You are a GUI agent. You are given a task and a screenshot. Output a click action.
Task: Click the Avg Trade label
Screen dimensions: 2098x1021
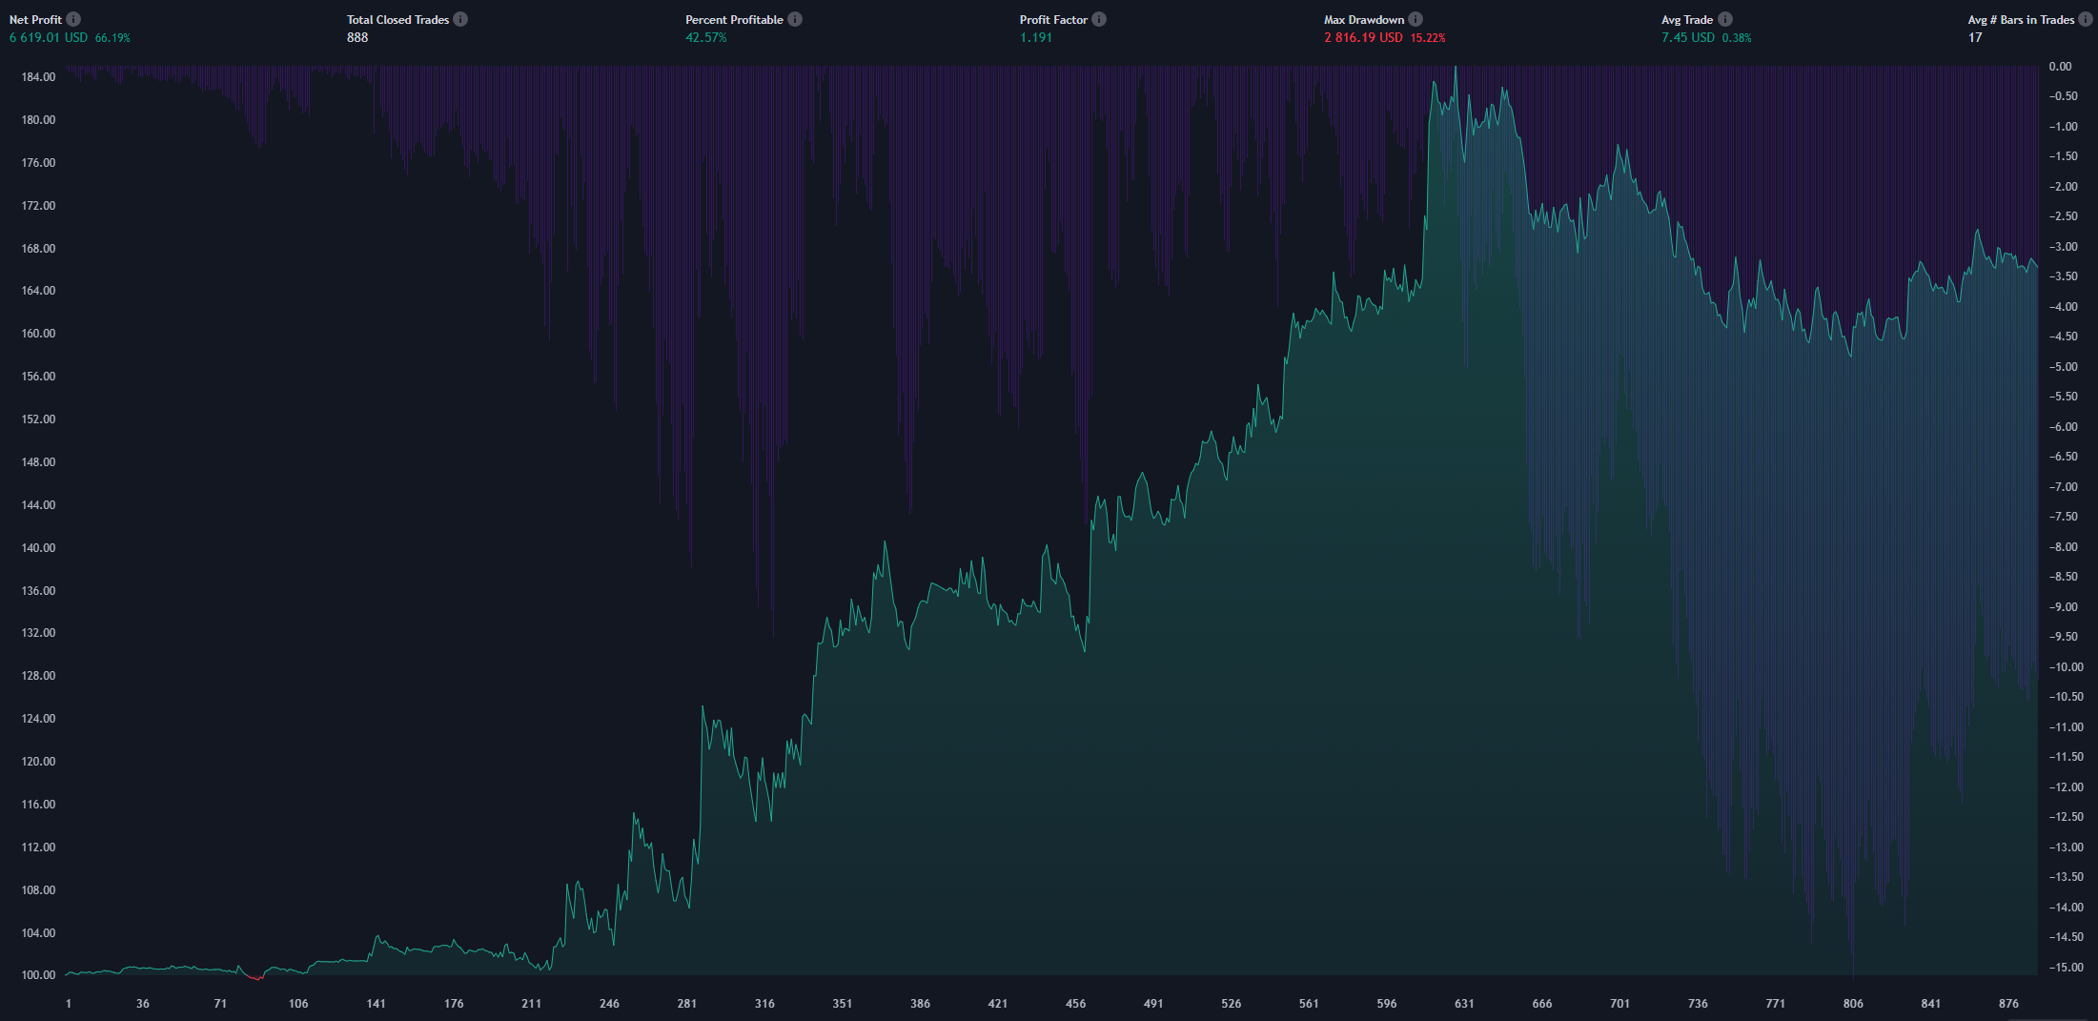click(1687, 19)
